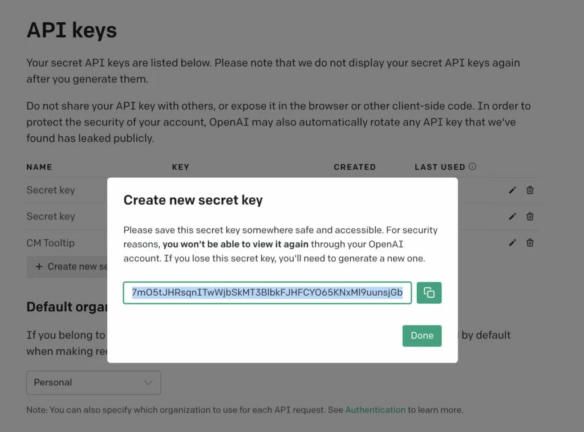Open the Authentication link
The height and width of the screenshot is (432, 584).
point(375,410)
